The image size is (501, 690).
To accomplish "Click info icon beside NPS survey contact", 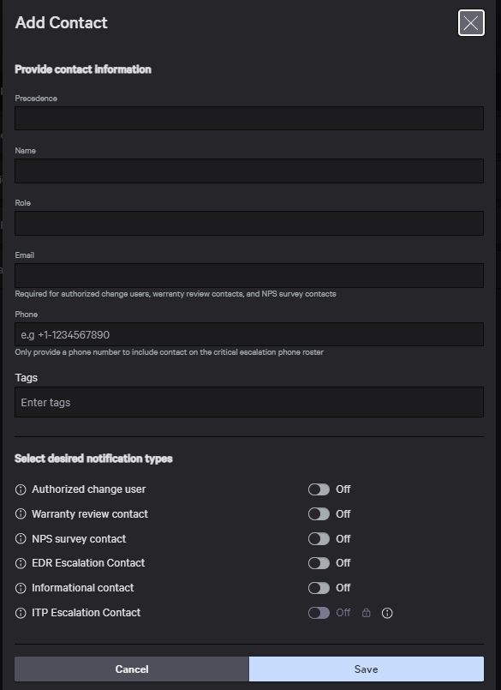I will pos(21,538).
